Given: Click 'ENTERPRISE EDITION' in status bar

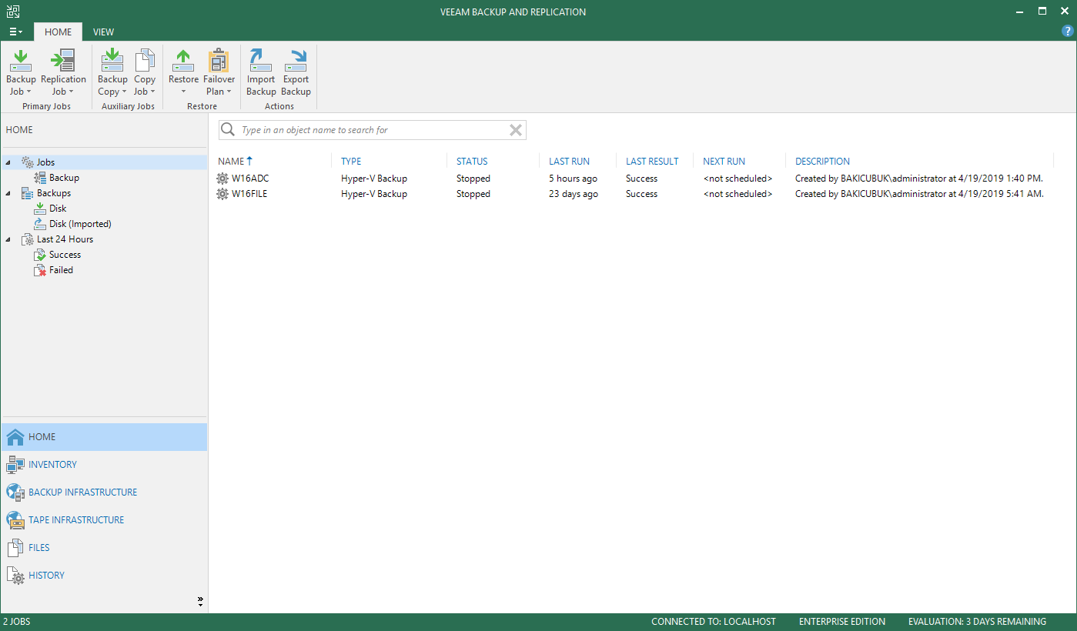Looking at the screenshot, I should (842, 622).
